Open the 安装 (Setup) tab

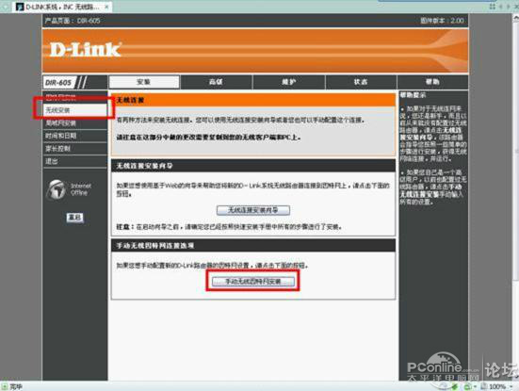(144, 82)
